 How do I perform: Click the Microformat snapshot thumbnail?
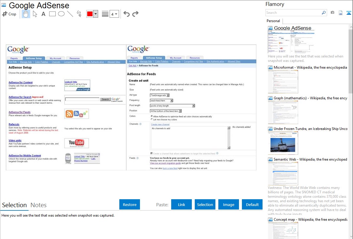[283, 82]
